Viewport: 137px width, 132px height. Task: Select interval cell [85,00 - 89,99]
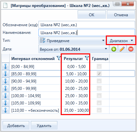click(x=35, y=74)
